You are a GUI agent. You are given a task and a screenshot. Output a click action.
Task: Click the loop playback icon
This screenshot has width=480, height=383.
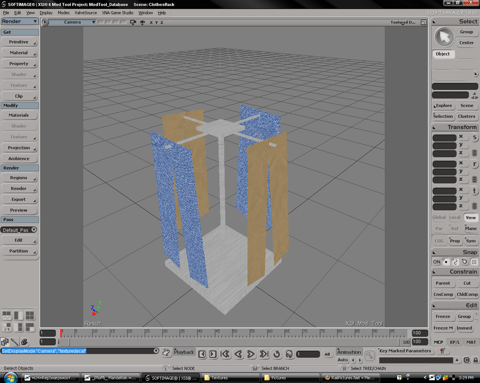(277, 354)
